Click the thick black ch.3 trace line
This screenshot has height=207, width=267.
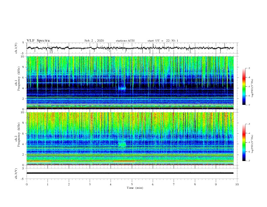(x=130, y=173)
